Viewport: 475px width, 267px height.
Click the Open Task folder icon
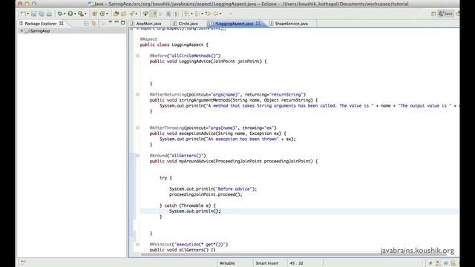[124, 13]
